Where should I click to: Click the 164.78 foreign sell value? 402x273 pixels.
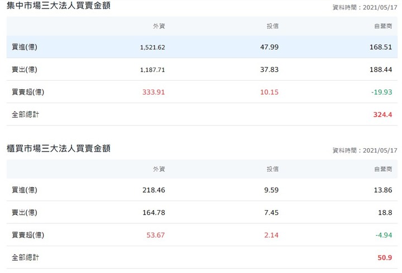[154, 213]
